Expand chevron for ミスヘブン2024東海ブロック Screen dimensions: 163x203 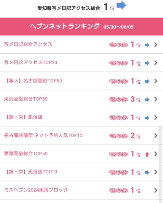pos(156,190)
